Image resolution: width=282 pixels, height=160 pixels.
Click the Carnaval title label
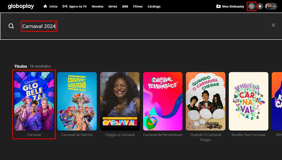34,135
